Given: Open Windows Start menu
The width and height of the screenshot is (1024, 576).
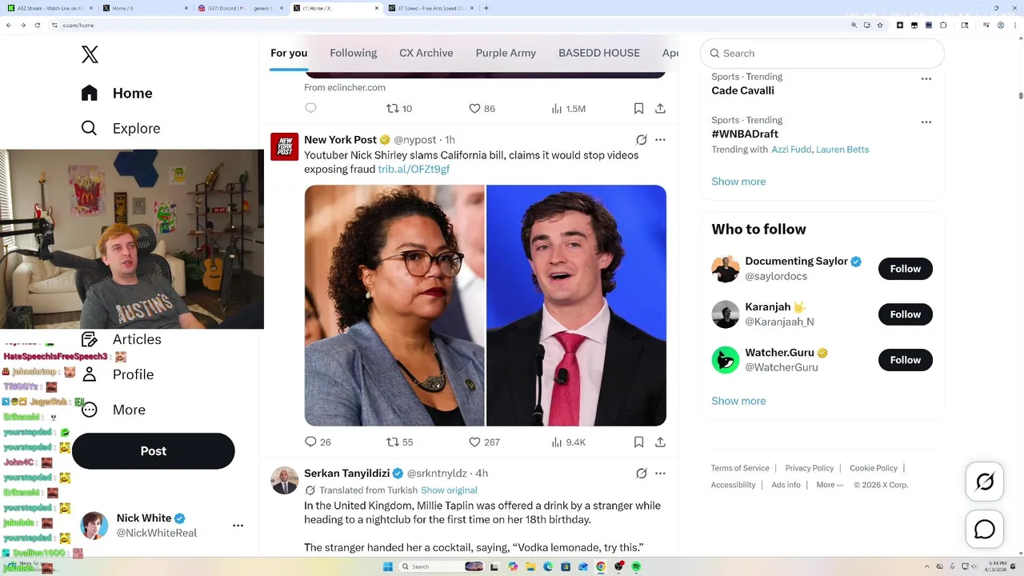Looking at the screenshot, I should coord(389,566).
